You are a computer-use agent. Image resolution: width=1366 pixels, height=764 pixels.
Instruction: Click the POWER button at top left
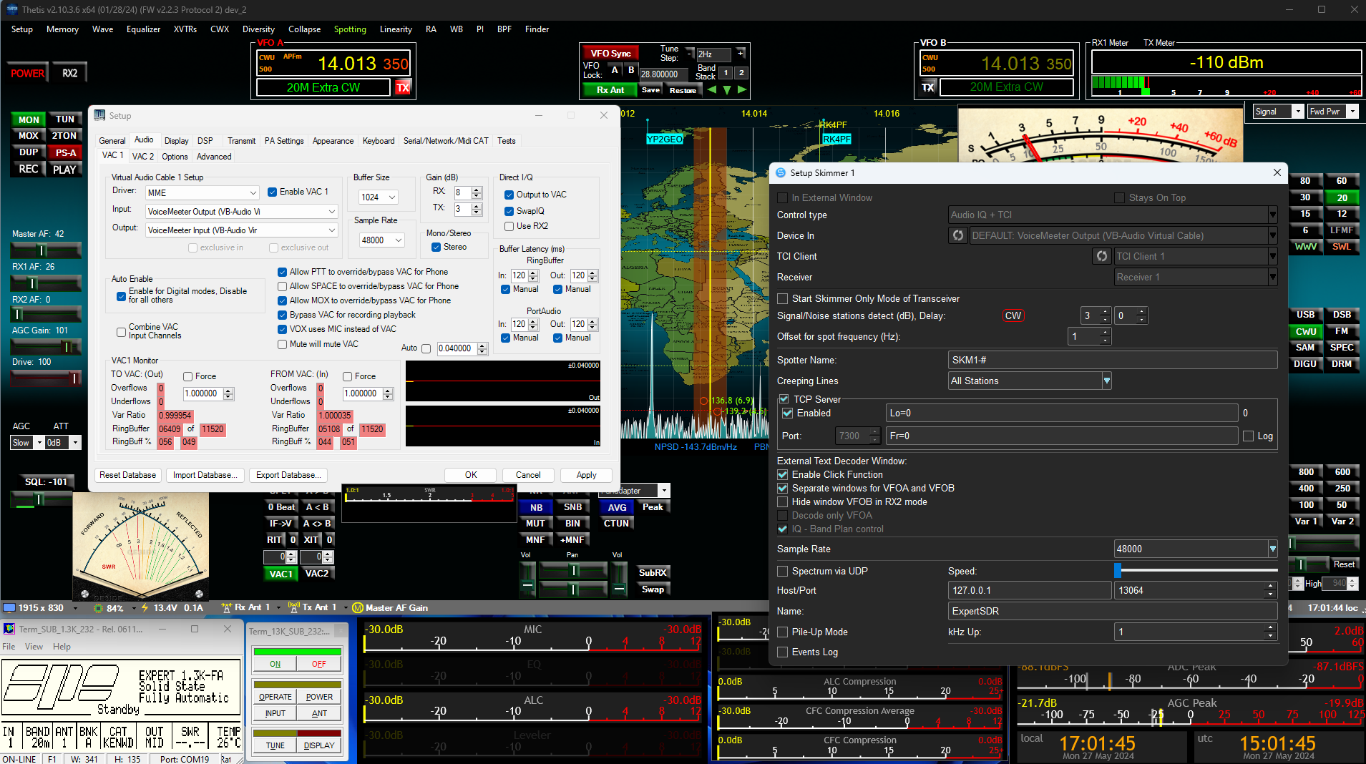pos(27,73)
